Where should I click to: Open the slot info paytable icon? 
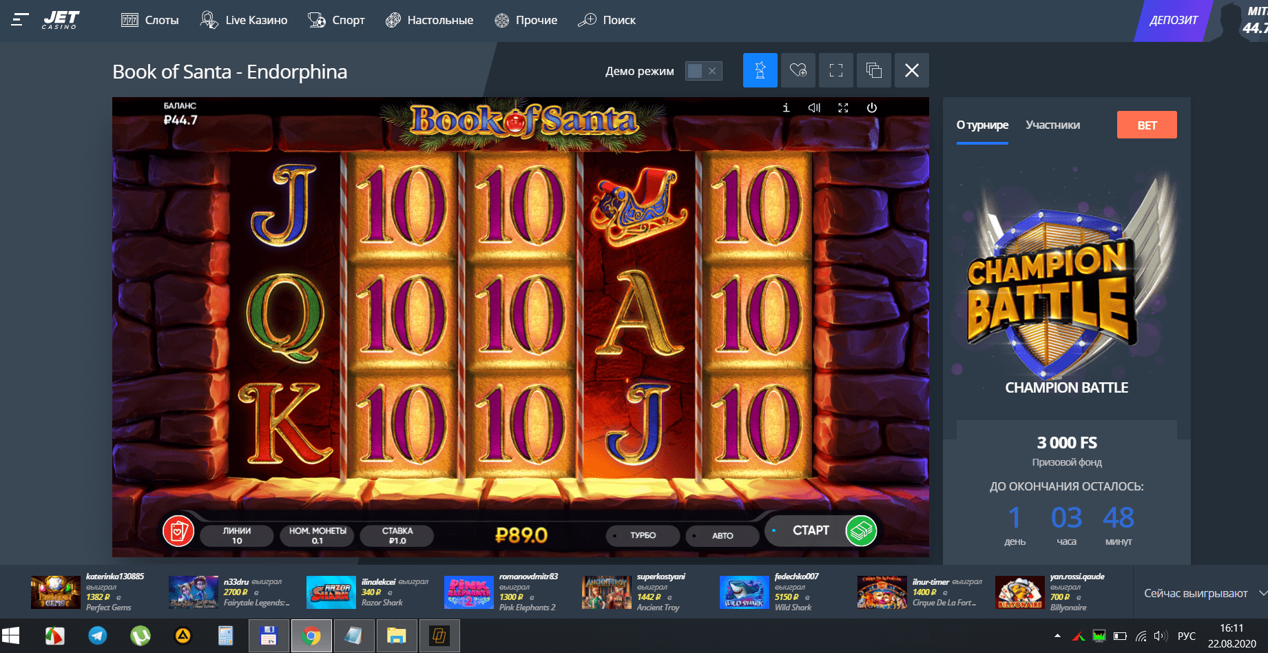pos(786,107)
